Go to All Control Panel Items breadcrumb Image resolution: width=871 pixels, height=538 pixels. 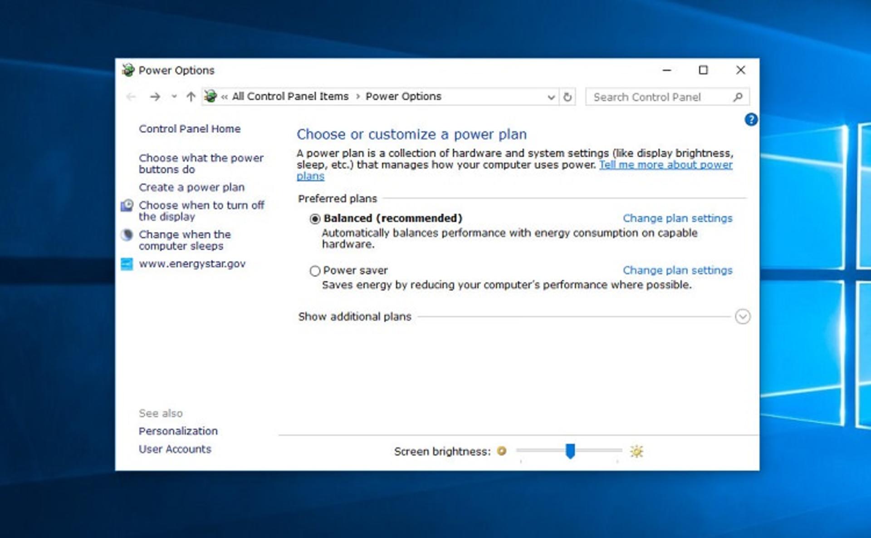pos(290,96)
